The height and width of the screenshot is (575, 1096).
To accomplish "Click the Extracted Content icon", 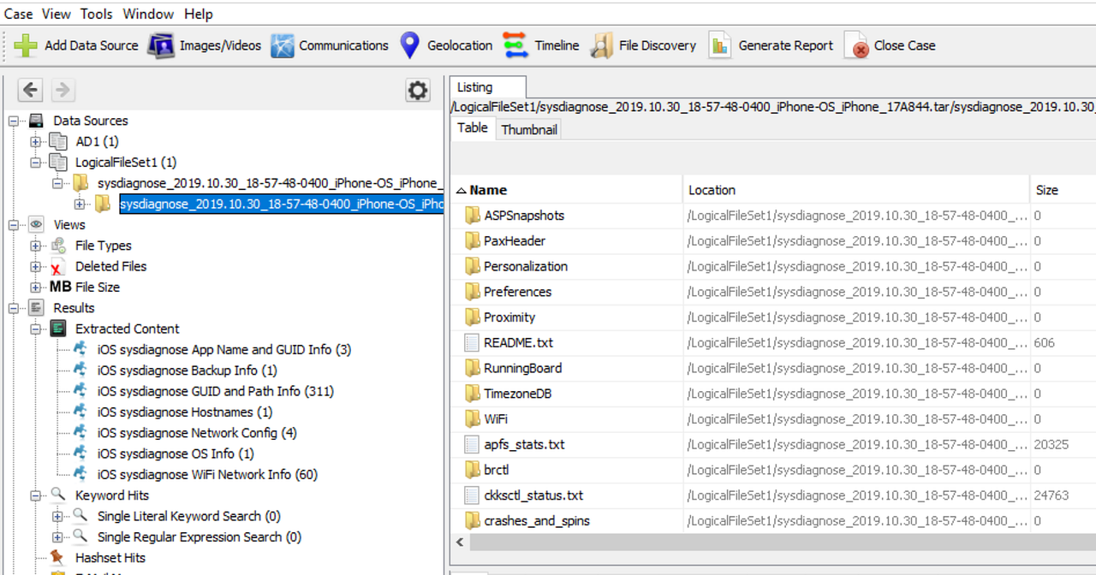I will 58,329.
